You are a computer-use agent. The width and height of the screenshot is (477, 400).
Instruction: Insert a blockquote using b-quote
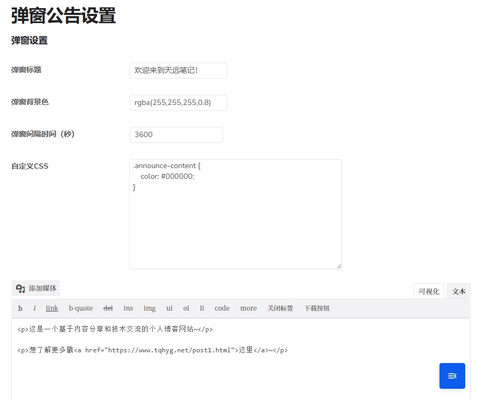(x=81, y=308)
